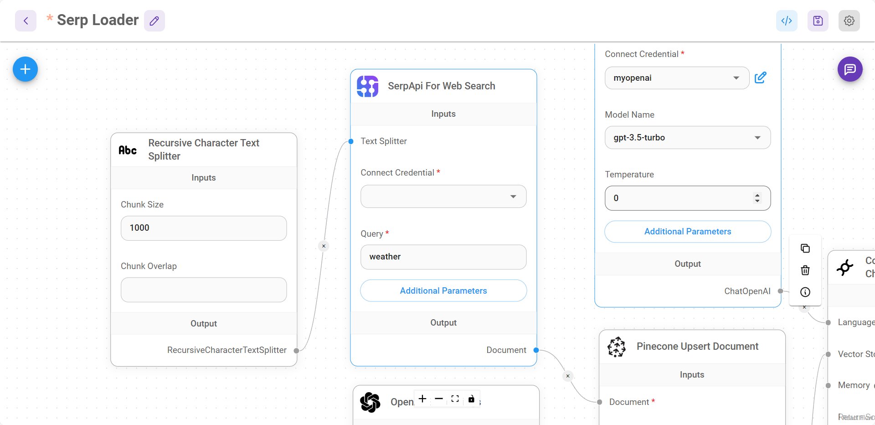The image size is (875, 425).
Task: Open gpt-3.5-turbo model dropdown
Action: [x=688, y=138]
